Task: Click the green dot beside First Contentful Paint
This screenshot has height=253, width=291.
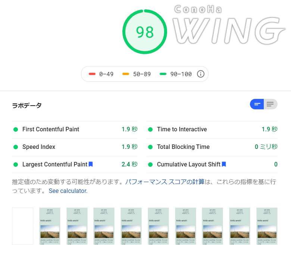Action: [x=16, y=129]
